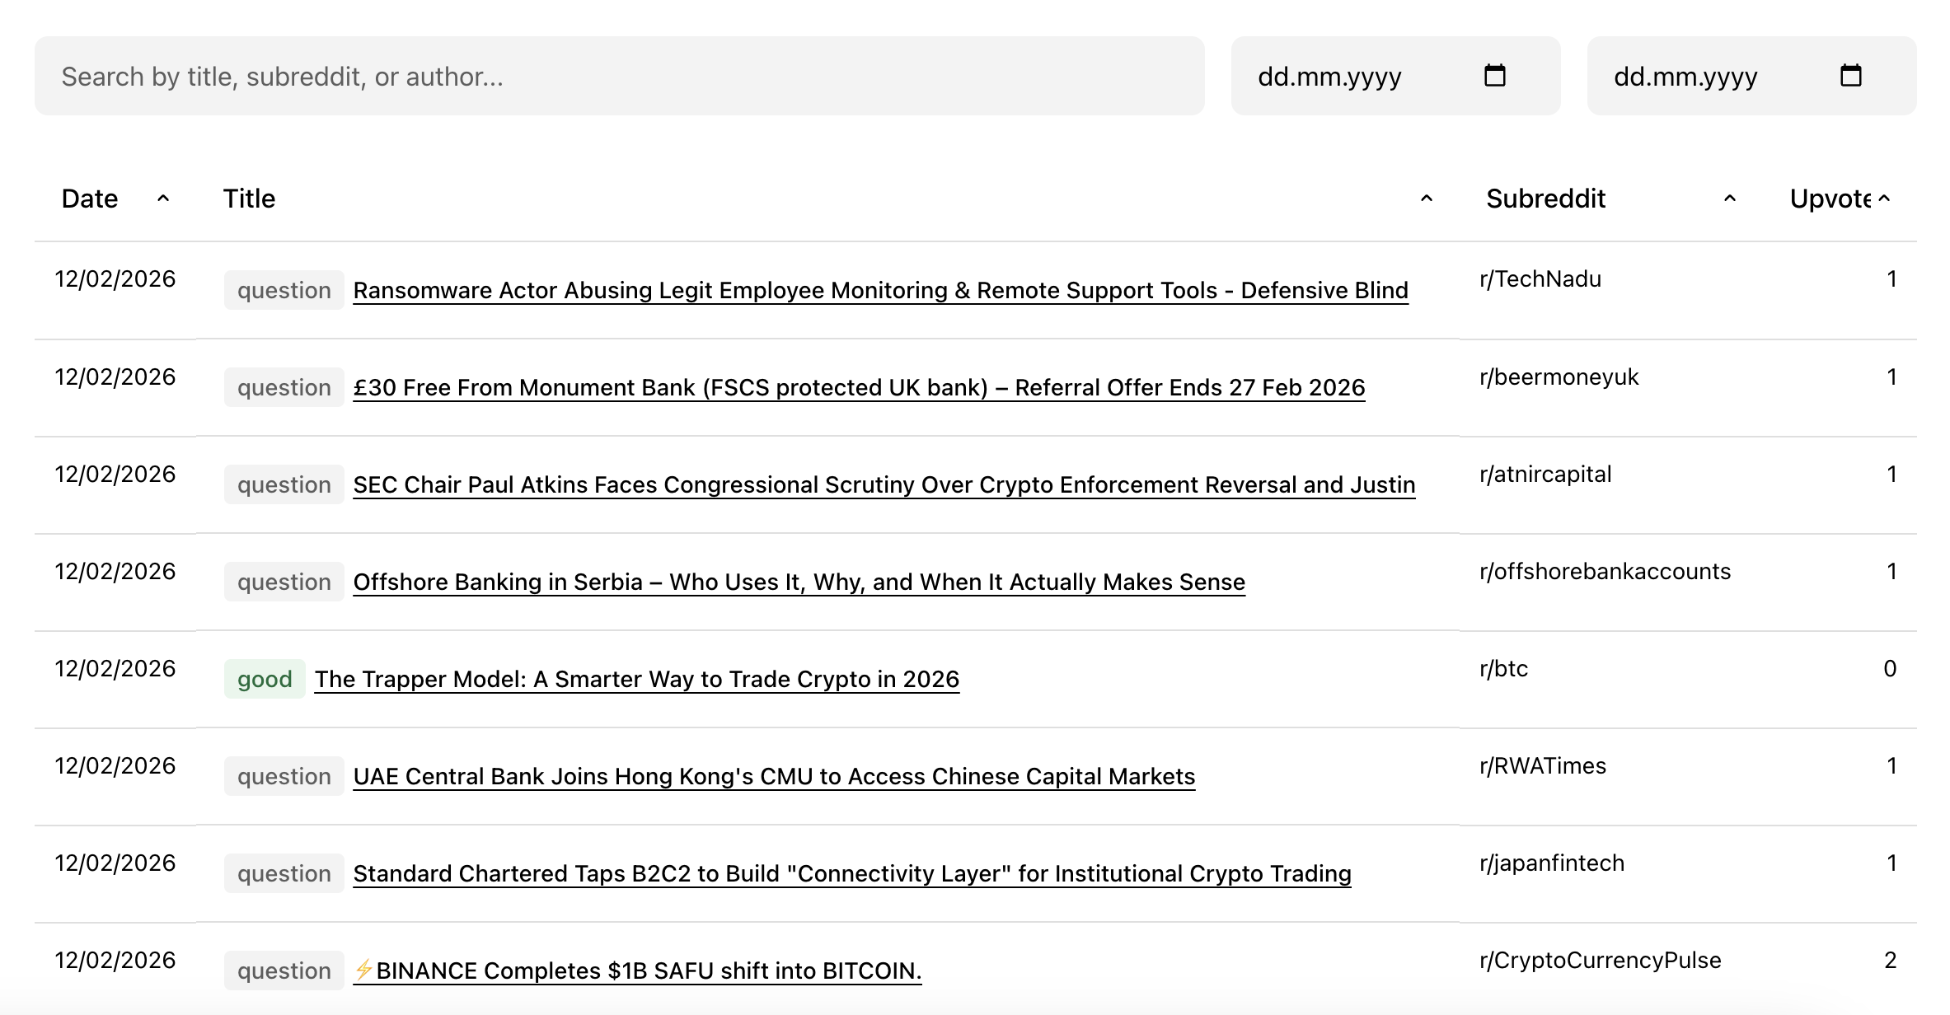1950x1015 pixels.
Task: Click the sort chevron next to Upvotes
Action: click(x=1883, y=198)
